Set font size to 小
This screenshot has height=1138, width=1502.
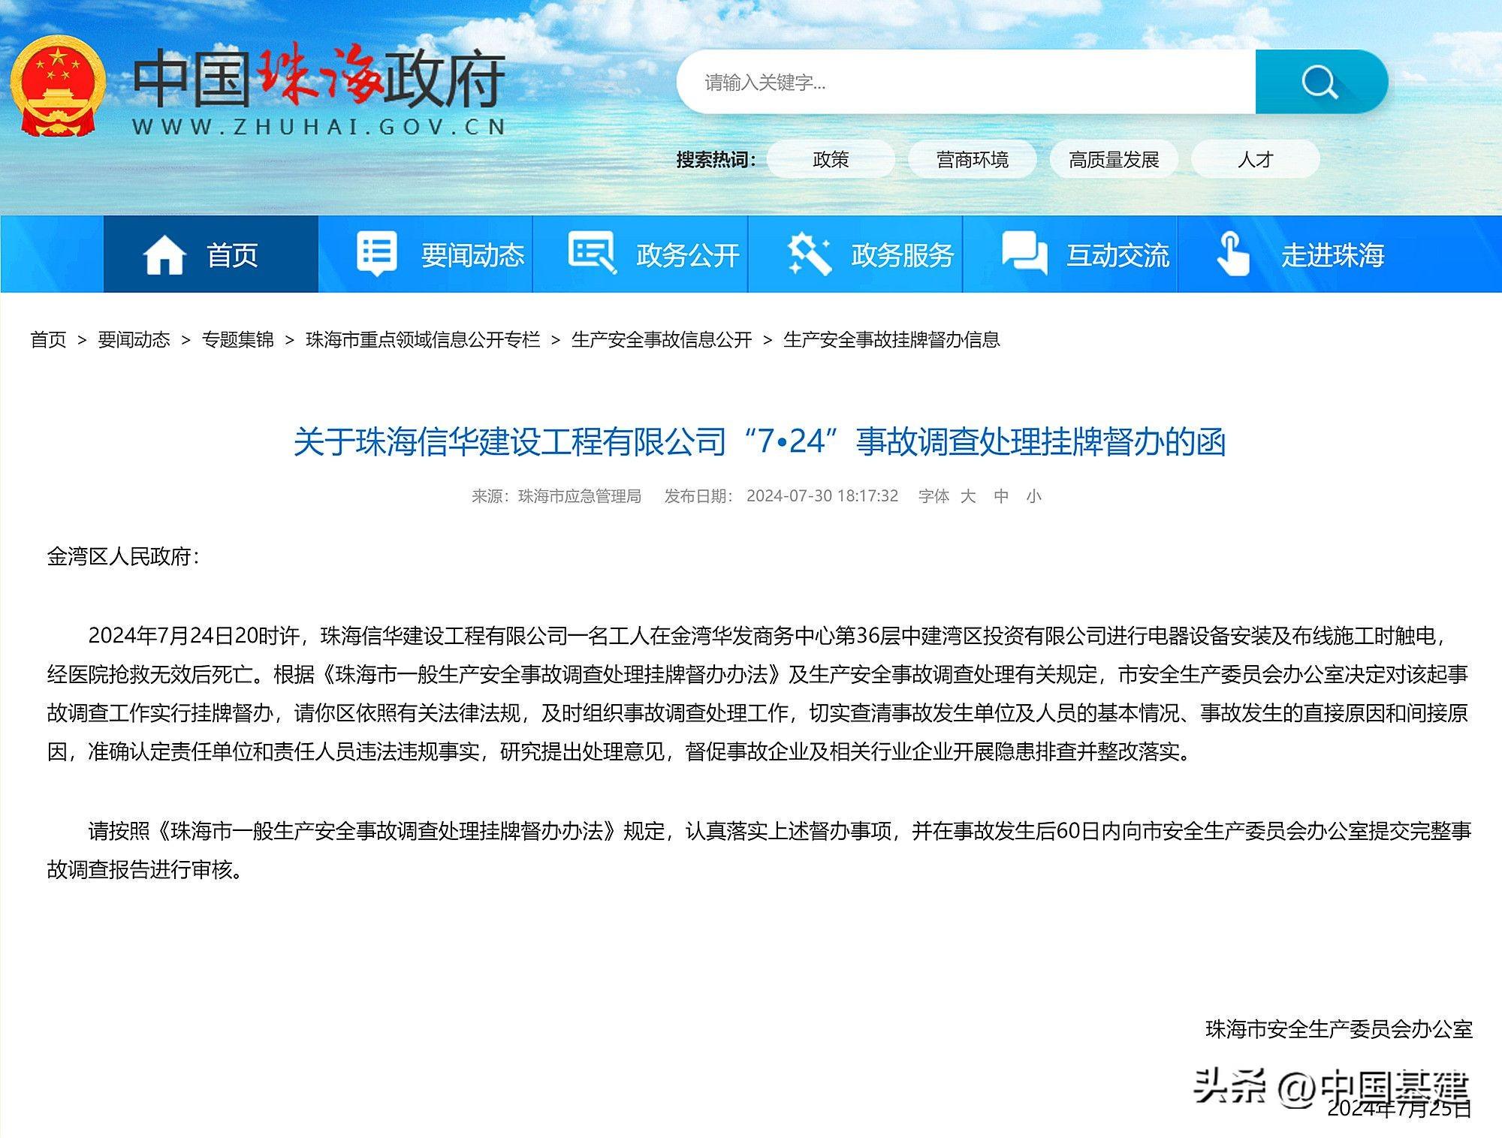(1034, 496)
